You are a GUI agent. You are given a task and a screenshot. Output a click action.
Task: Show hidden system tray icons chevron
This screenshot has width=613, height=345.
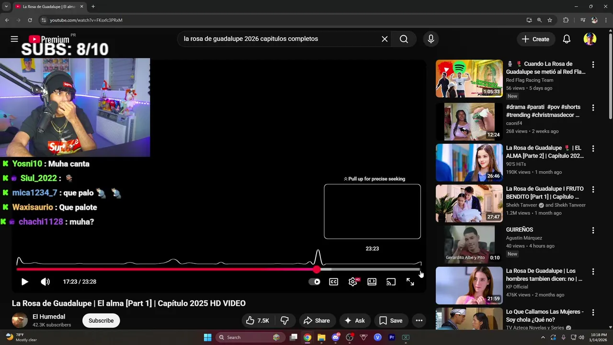click(x=543, y=337)
